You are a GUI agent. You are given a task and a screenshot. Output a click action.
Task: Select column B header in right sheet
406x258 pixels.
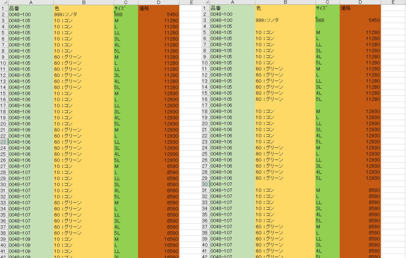click(285, 2)
